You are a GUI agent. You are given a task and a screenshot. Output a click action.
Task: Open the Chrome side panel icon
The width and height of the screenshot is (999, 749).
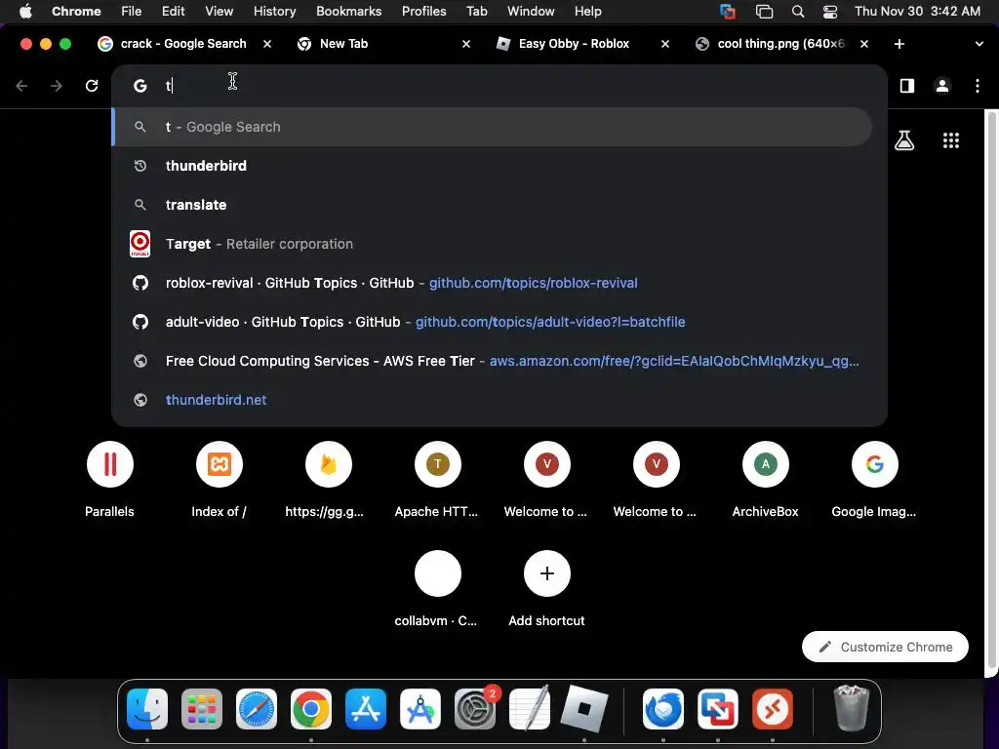tap(907, 86)
